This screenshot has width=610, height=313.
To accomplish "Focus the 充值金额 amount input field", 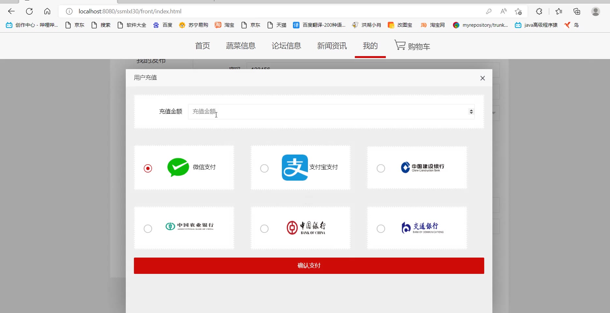I will pos(331,112).
